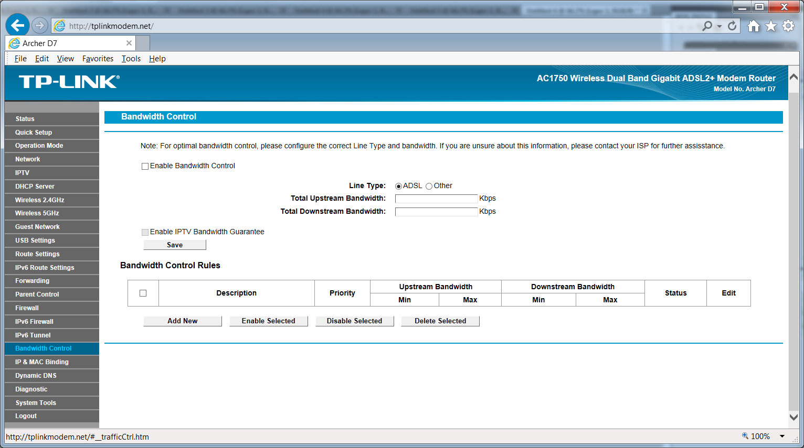The width and height of the screenshot is (804, 448).
Task: Open Wireless 5GHz settings
Action: (x=51, y=213)
